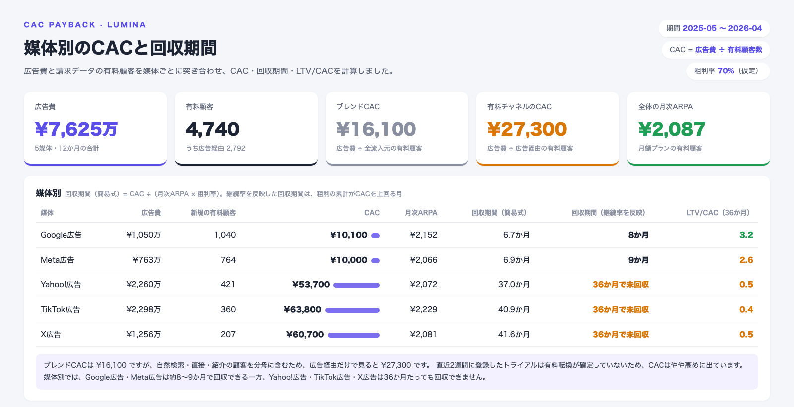Click Meta広告 new customers 764
Screen dimensions: 794x407
(228, 260)
